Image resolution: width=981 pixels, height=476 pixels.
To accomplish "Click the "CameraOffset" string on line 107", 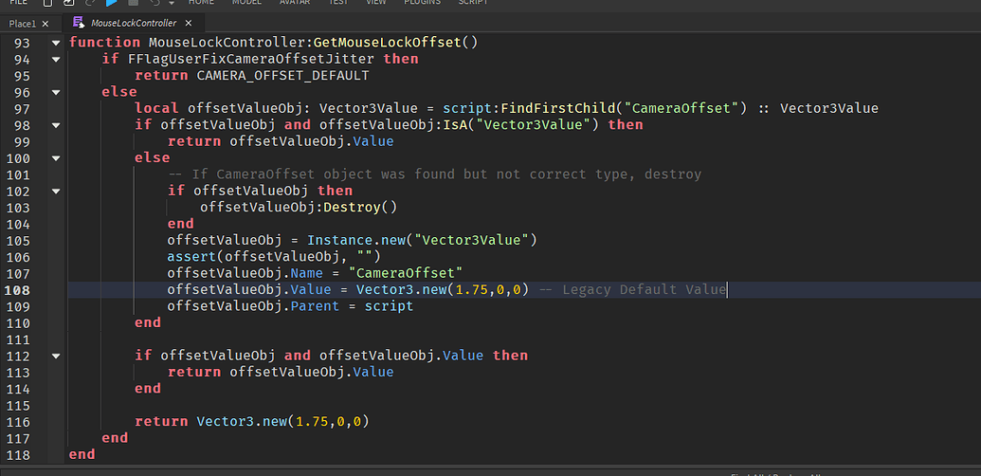I will (406, 273).
